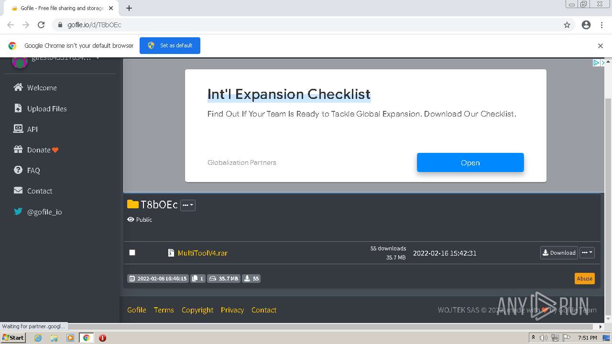
Task: Expand the T8bOEc folder options dropdown
Action: pyautogui.click(x=188, y=205)
